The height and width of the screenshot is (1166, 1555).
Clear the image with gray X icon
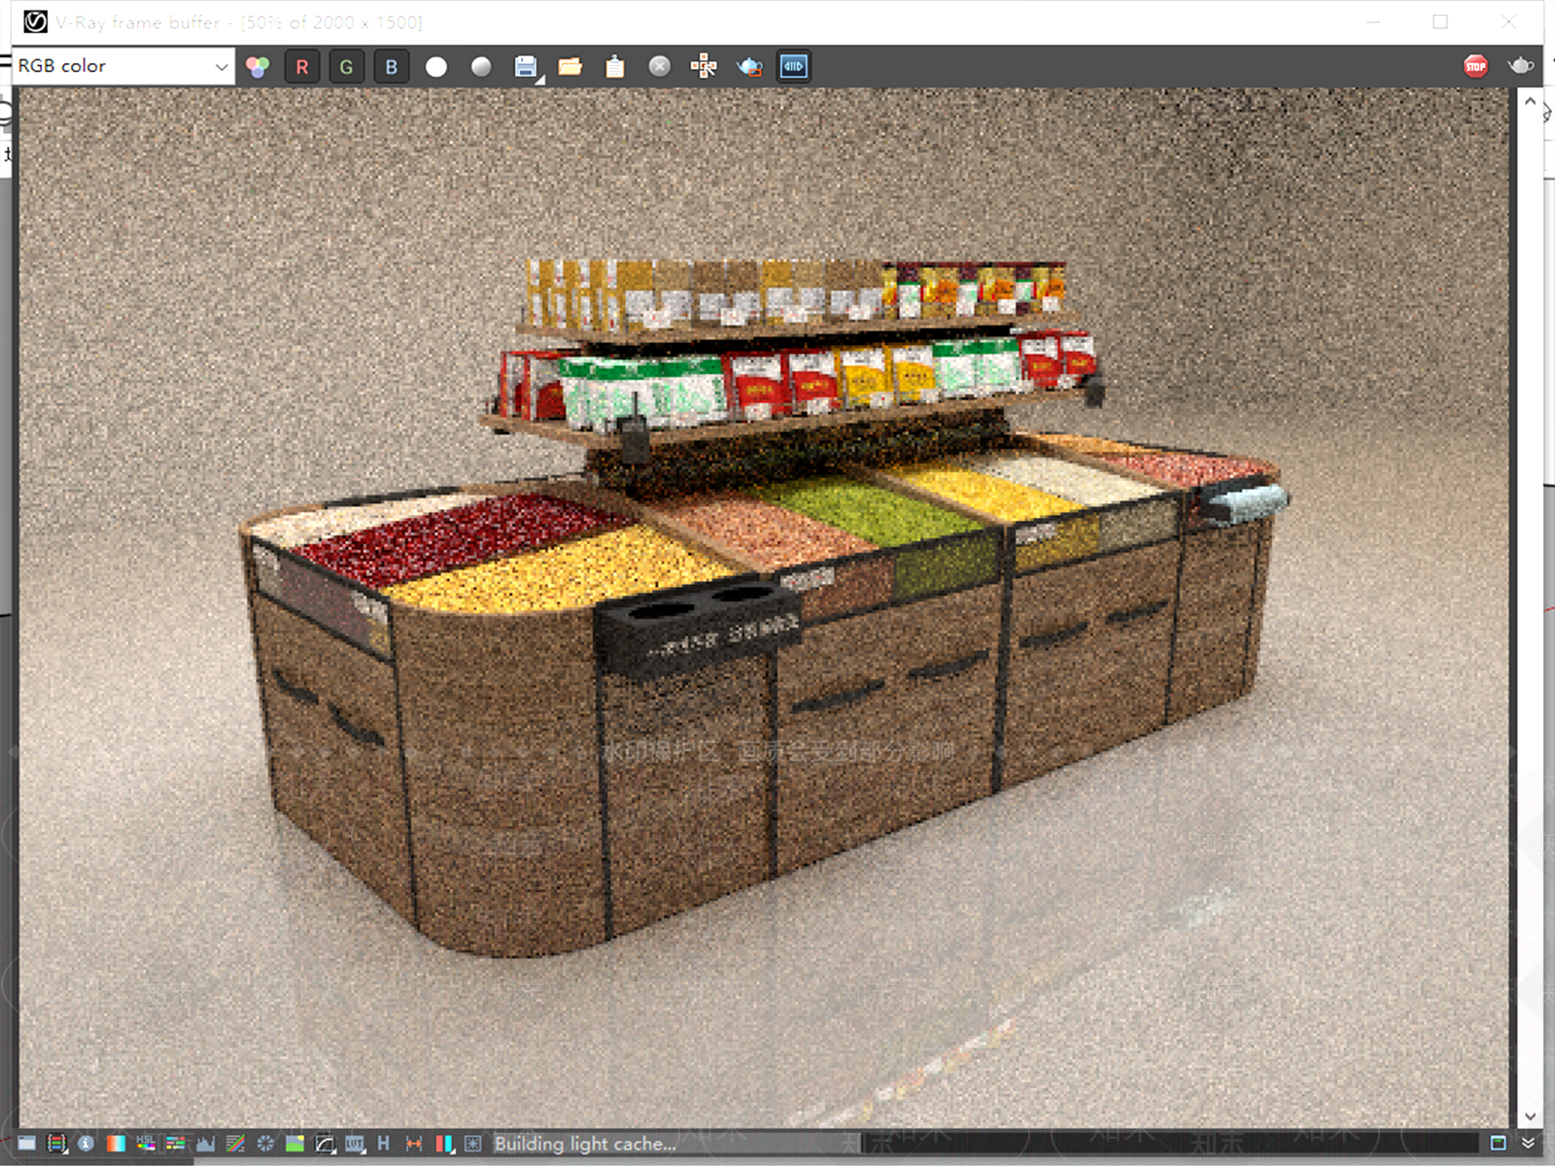tap(660, 66)
